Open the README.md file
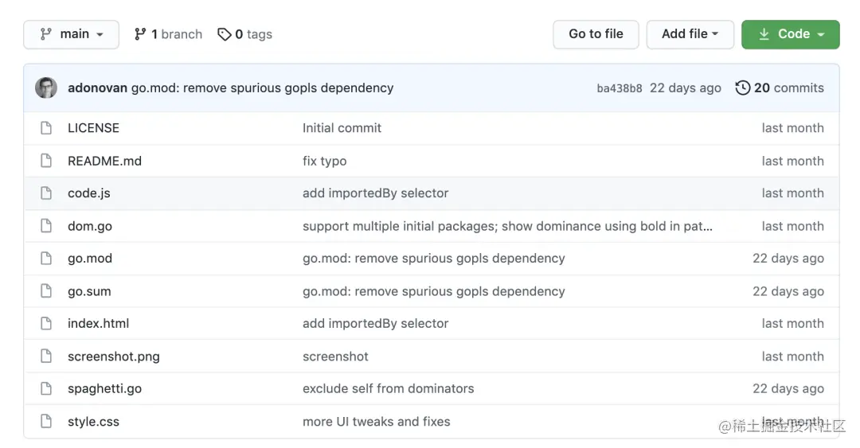This screenshot has width=860, height=448. click(x=104, y=161)
